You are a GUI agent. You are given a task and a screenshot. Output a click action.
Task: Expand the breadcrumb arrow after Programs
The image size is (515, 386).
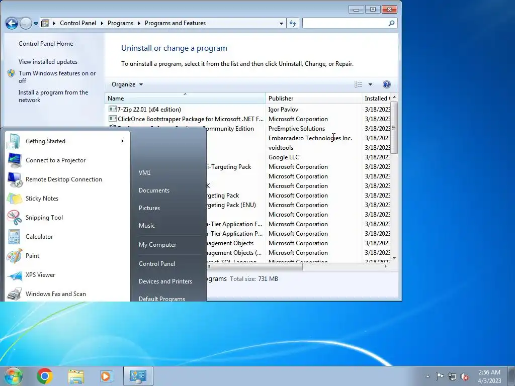[x=139, y=23]
